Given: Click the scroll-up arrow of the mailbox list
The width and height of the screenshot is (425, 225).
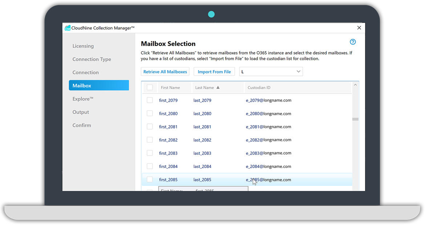Looking at the screenshot, I should click(x=355, y=85).
